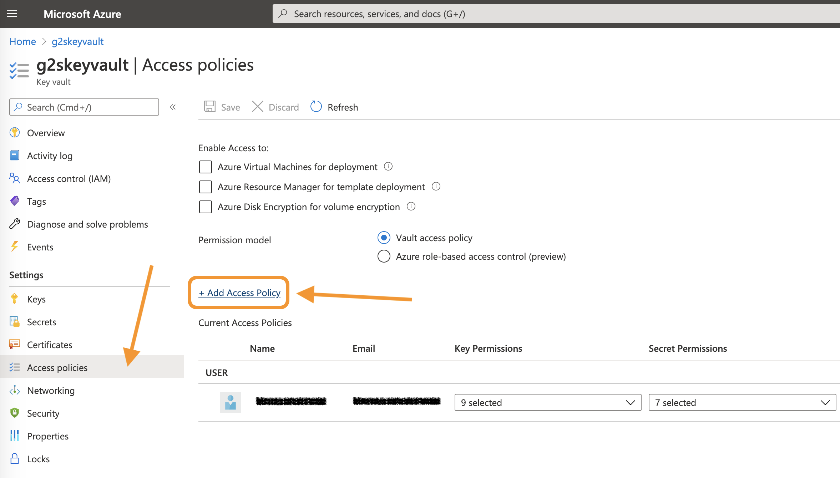Enable Azure Disk Encryption for volume encryption

pos(206,207)
